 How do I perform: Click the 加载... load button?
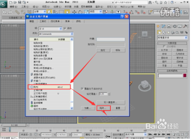88,108
